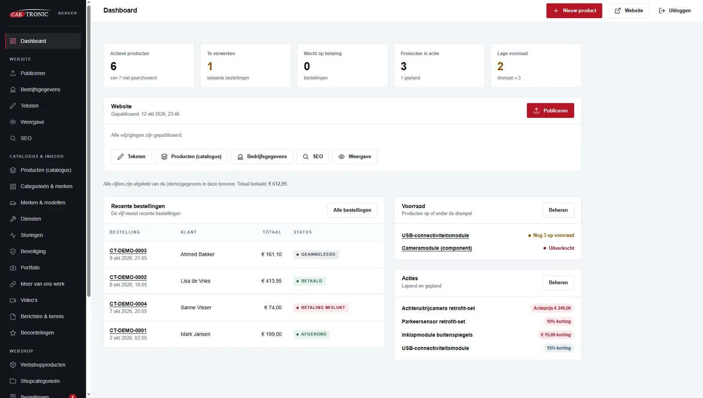This screenshot has height=398, width=703.
Task: Click the Merken & modellen car icon
Action: pyautogui.click(x=13, y=203)
